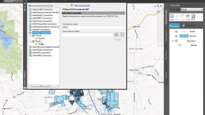The image size is (205, 115).
Task: Select Add WFS Connection provider
Action: tap(41, 52)
